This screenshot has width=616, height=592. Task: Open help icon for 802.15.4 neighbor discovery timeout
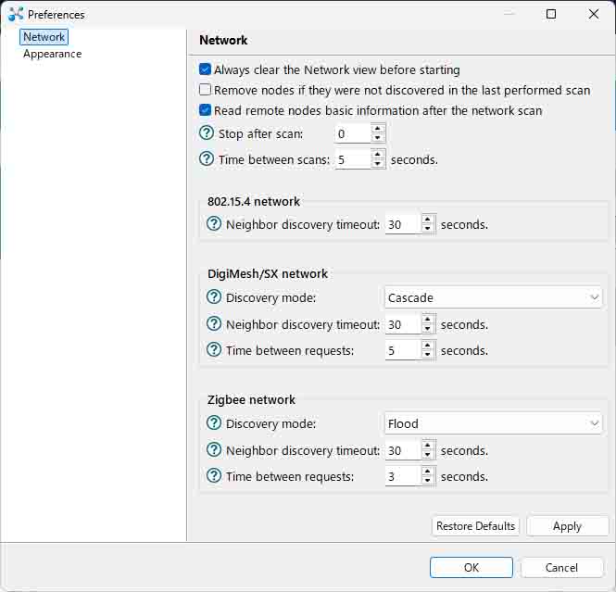click(x=214, y=224)
